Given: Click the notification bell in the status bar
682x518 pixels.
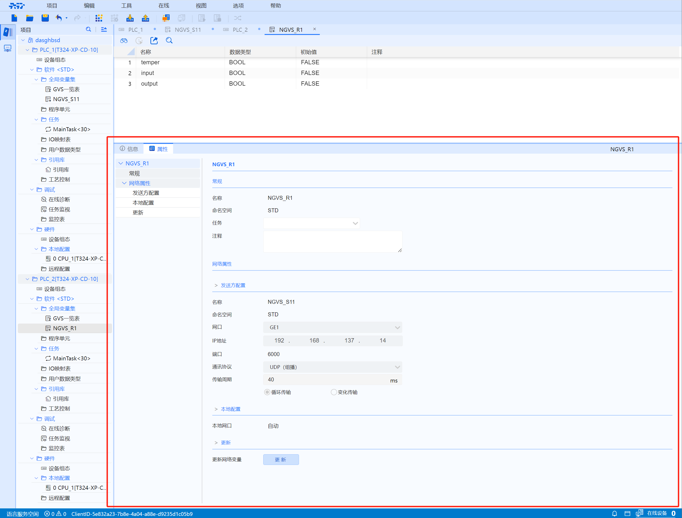Looking at the screenshot, I should pos(615,514).
